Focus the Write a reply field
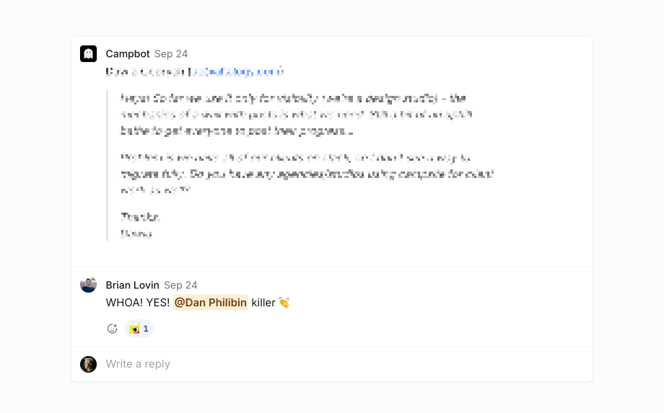Image resolution: width=664 pixels, height=413 pixels. 289,364
